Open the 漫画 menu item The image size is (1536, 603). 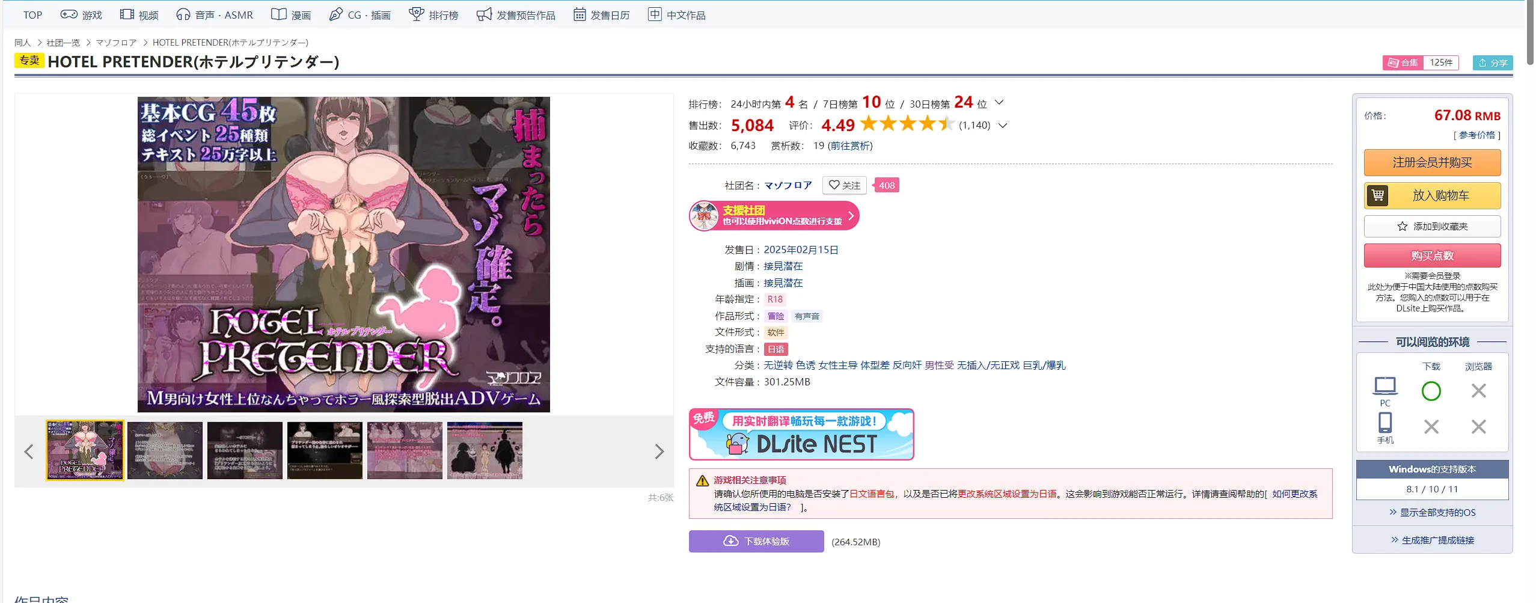291,15
